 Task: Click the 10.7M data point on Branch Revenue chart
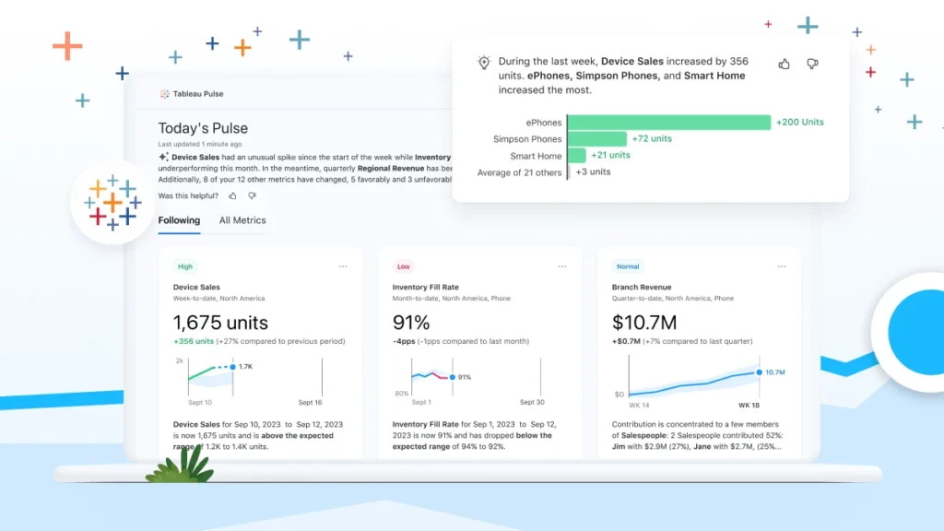(760, 372)
